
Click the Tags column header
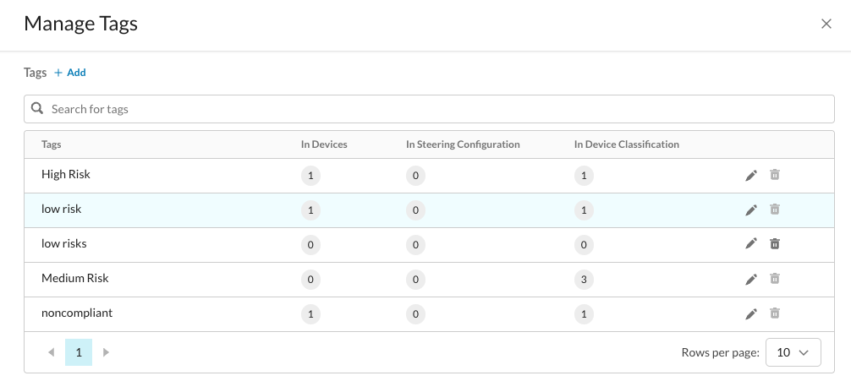(x=51, y=144)
